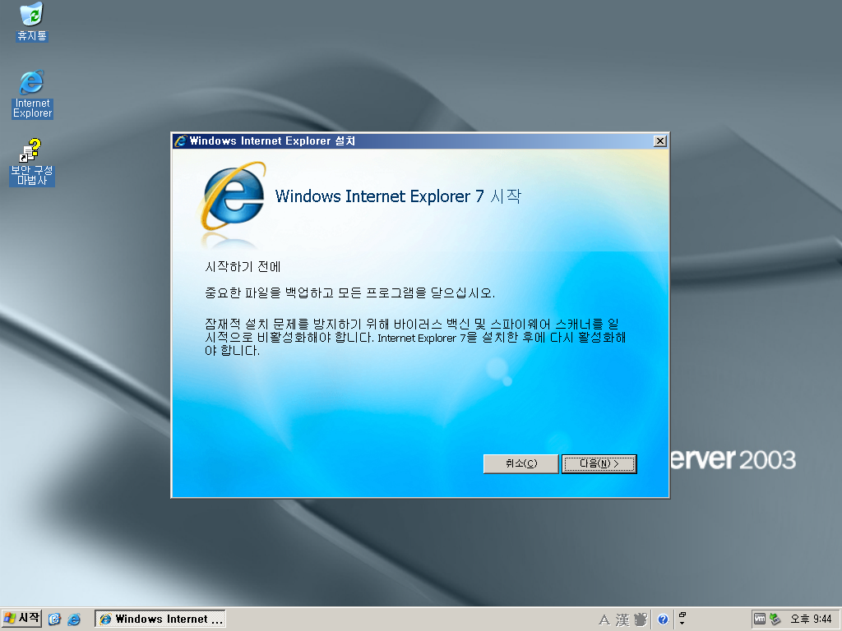The height and width of the screenshot is (631, 842).
Task: Click the clock showing 오후 9:44
Action: [811, 619]
